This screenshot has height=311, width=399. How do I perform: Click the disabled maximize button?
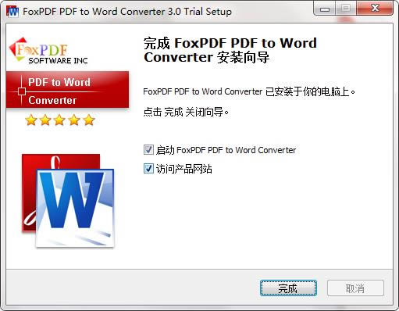click(346, 9)
